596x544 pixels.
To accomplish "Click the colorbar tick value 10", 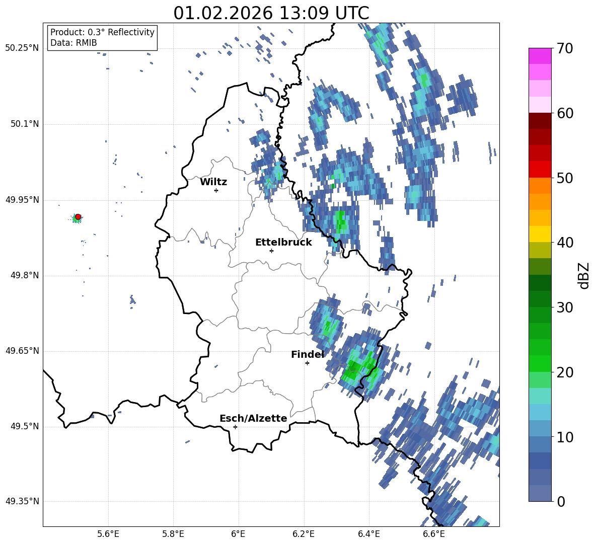I will [x=565, y=437].
